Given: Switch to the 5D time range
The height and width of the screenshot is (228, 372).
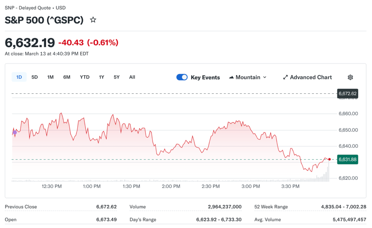Looking at the screenshot, I should (x=35, y=77).
